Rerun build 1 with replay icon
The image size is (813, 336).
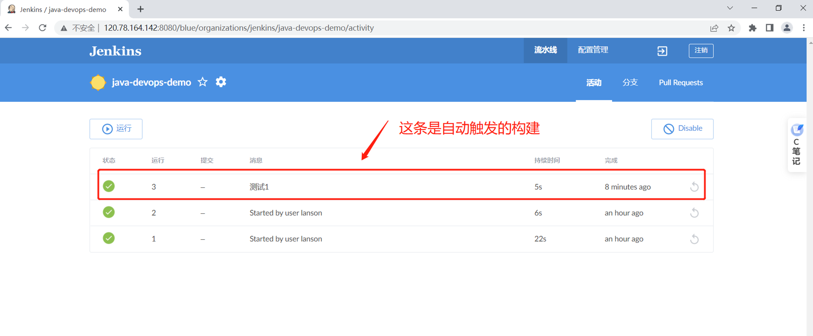click(x=694, y=239)
